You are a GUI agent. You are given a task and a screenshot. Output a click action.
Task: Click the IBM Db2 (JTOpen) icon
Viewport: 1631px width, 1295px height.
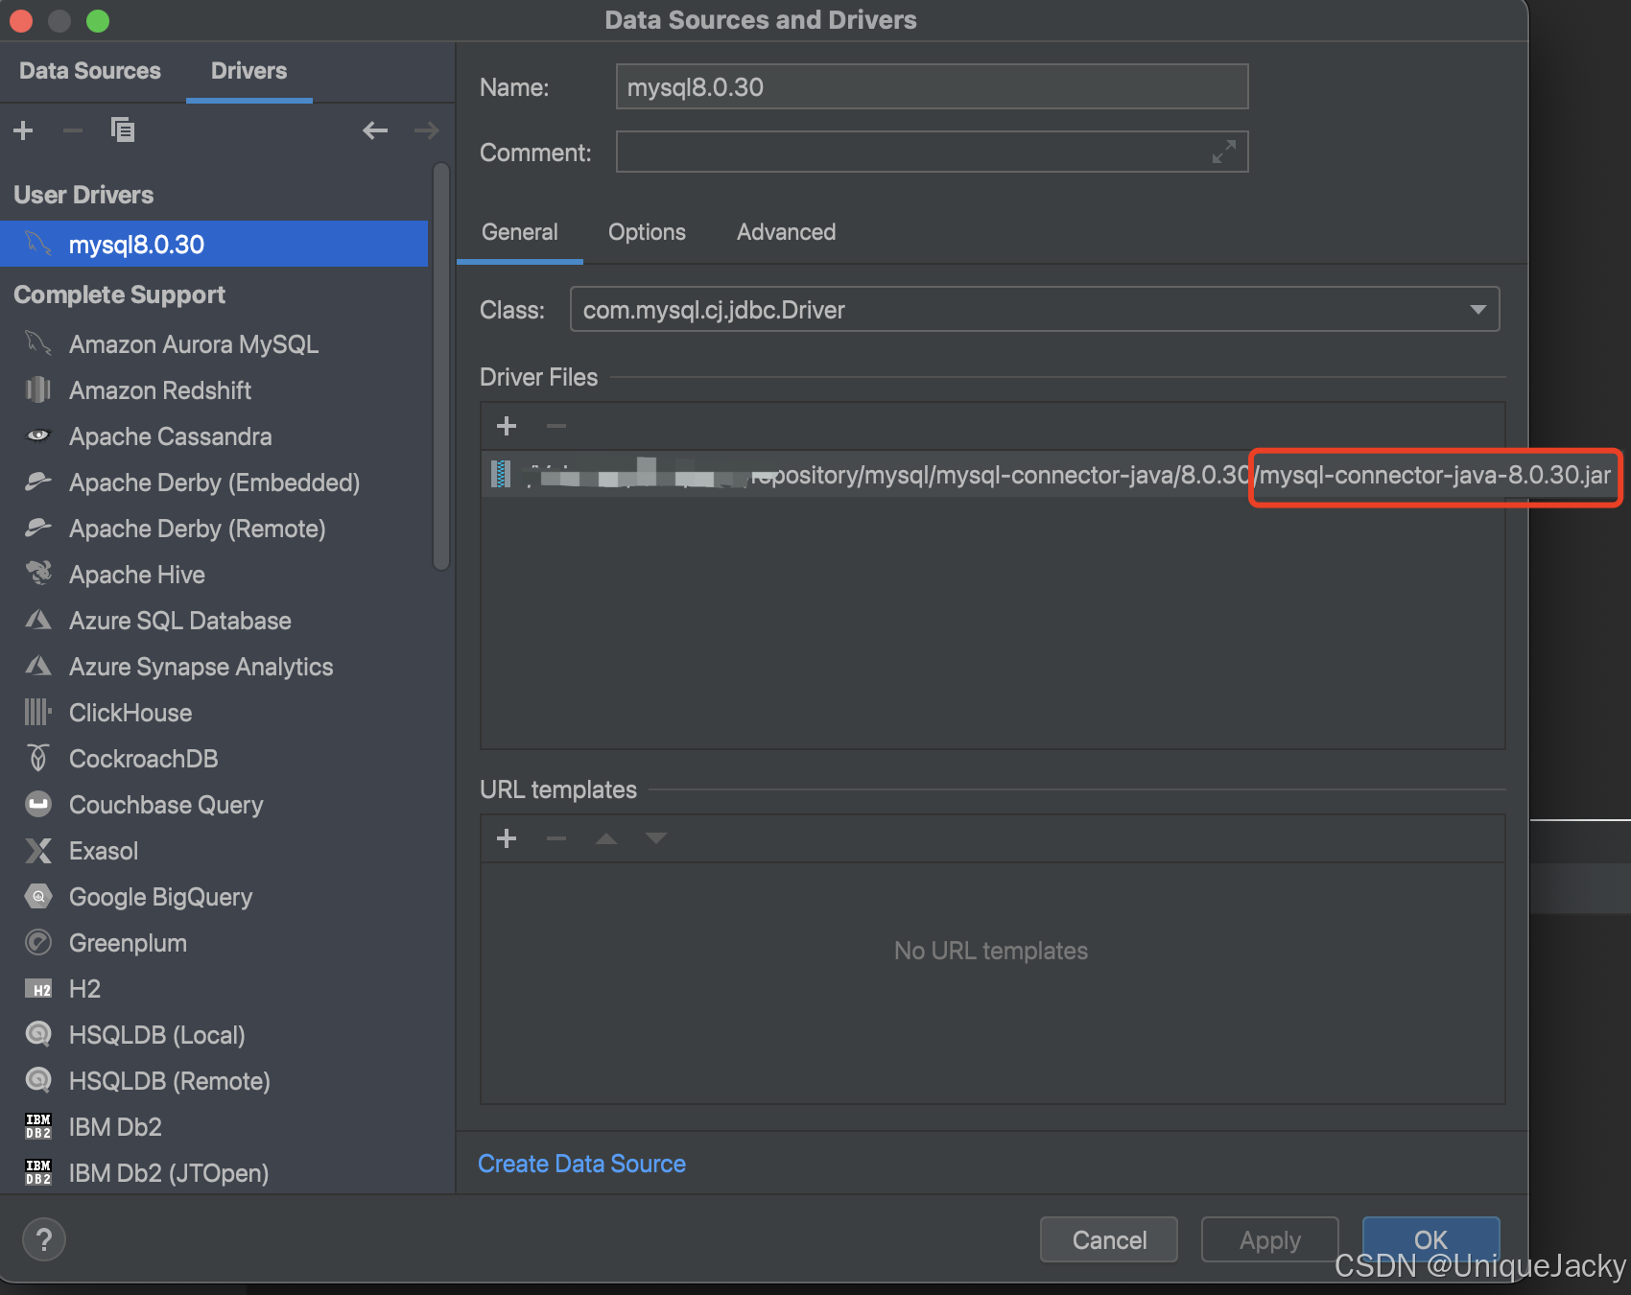[x=38, y=1172]
